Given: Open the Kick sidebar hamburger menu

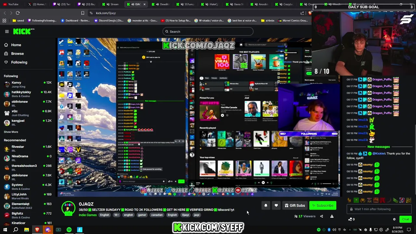Looking at the screenshot, I should pyautogui.click(x=7, y=32).
